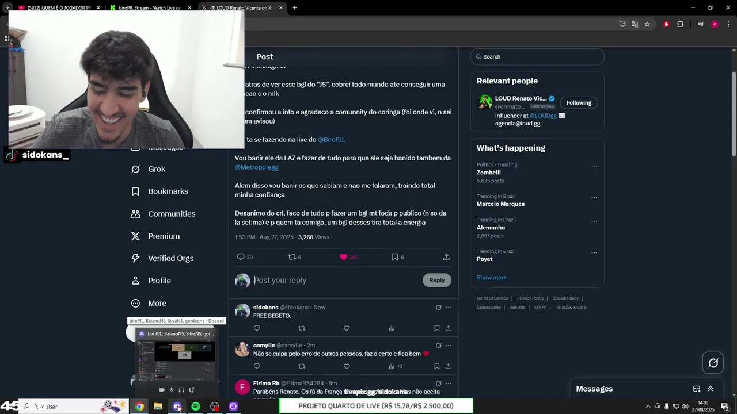Image resolution: width=737 pixels, height=414 pixels.
Task: Reply to sidokans comment
Action: (257, 328)
